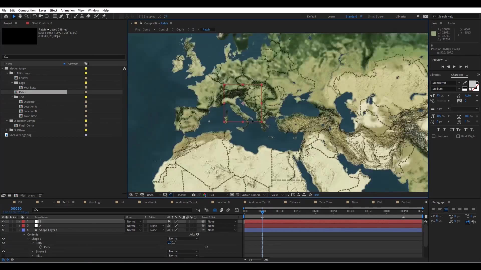Collapse the '2. Render Comps' folder
Image resolution: width=481 pixels, height=270 pixels.
[7, 121]
